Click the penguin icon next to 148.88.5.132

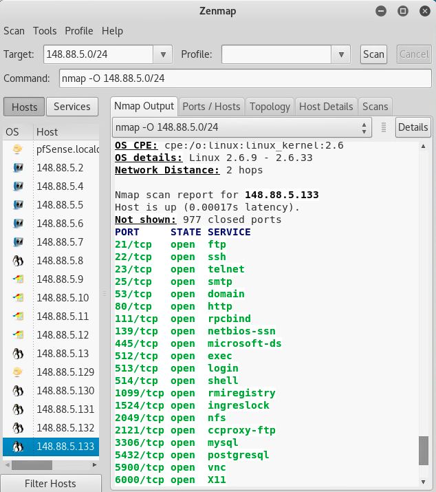tap(18, 428)
